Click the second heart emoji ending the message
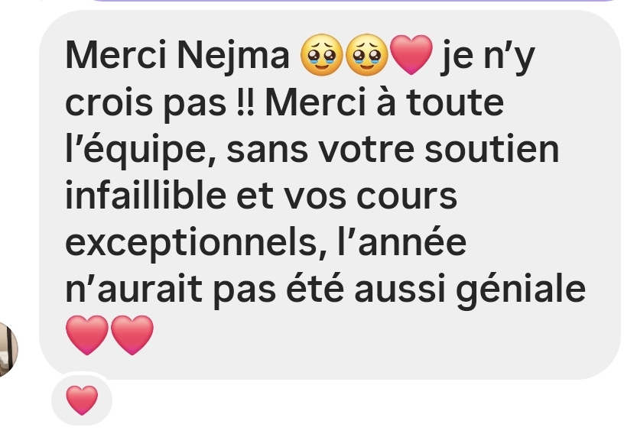 132,335
